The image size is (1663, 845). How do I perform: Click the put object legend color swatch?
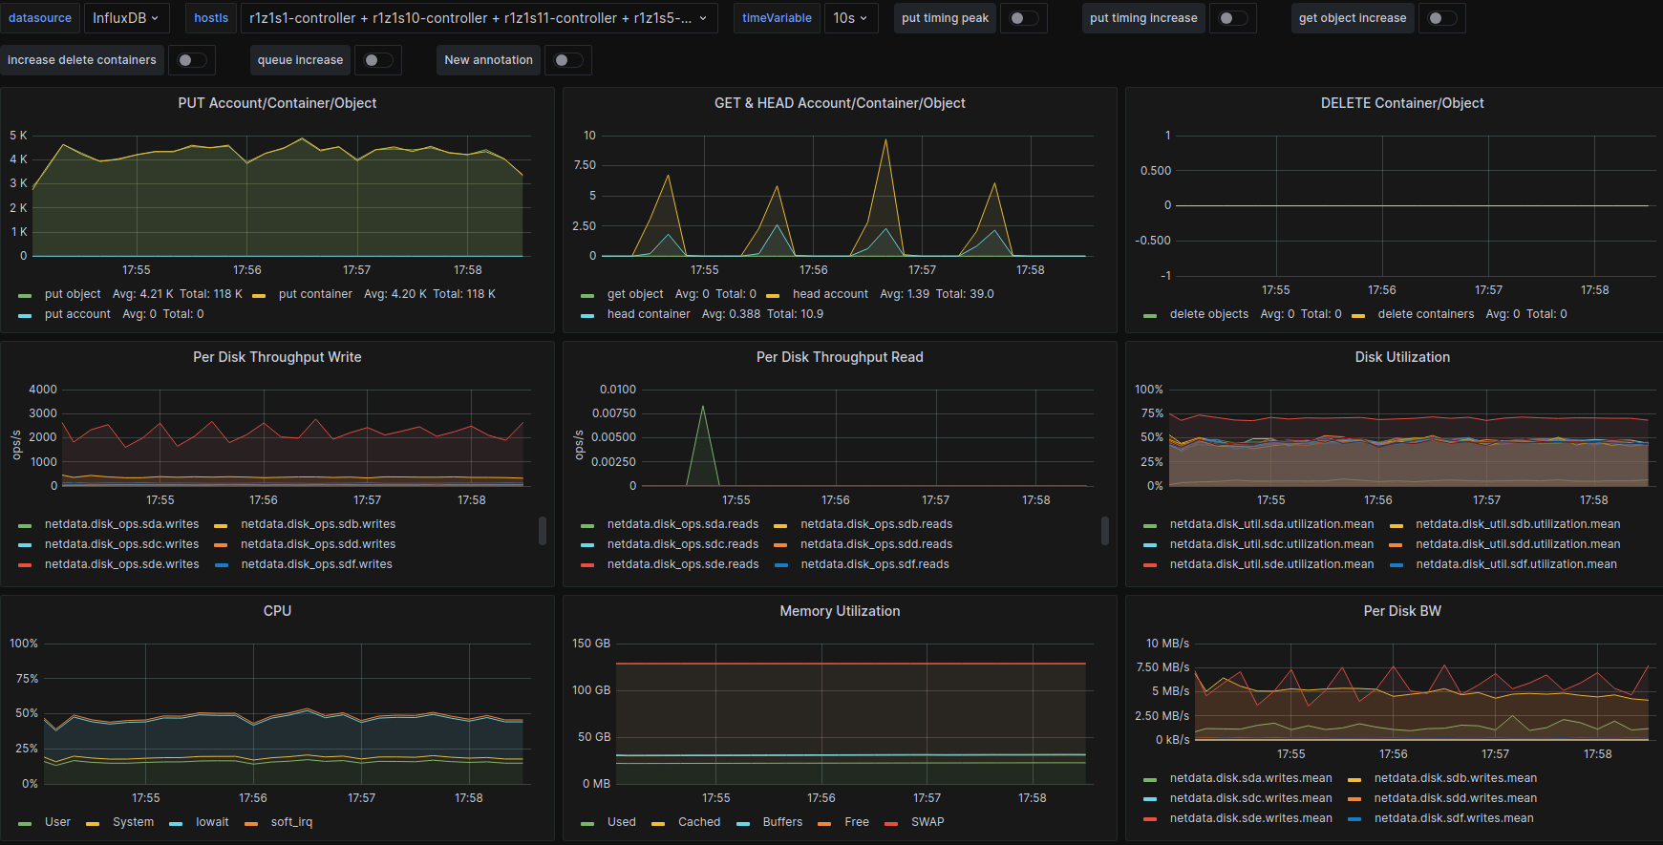click(25, 295)
